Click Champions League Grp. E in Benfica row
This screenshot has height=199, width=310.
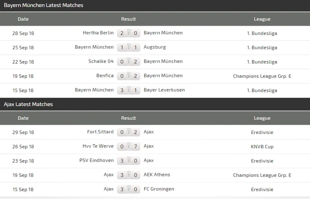tap(262, 76)
